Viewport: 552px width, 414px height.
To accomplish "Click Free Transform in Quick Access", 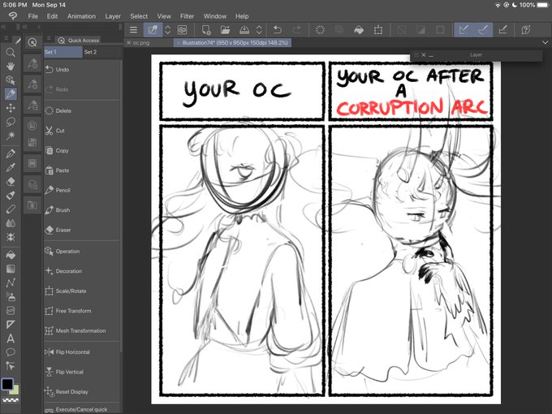I will click(82, 311).
